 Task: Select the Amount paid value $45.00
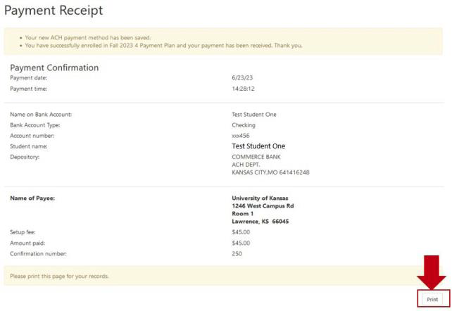pyautogui.click(x=241, y=243)
